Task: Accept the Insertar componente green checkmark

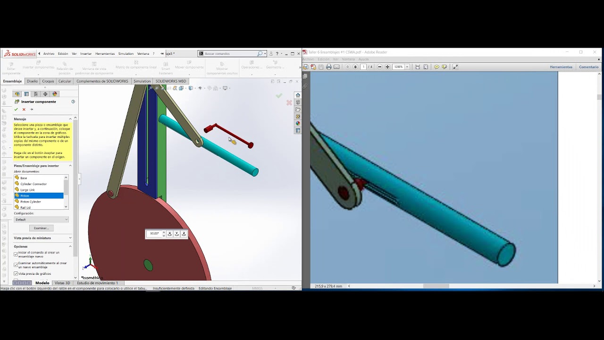Action: (16, 110)
